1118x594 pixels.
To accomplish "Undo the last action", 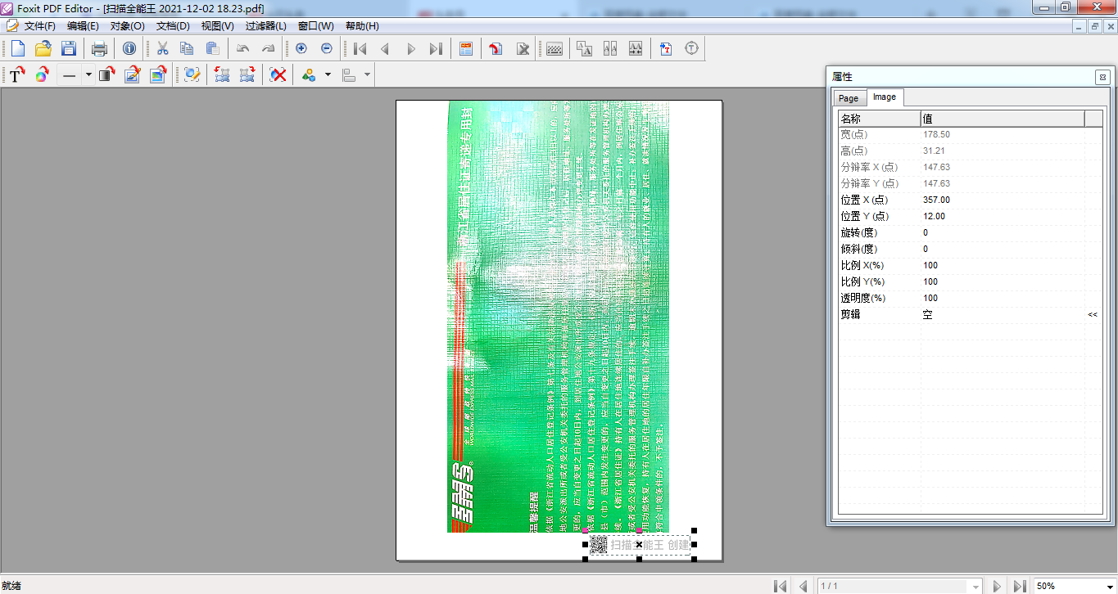I will [x=242, y=48].
